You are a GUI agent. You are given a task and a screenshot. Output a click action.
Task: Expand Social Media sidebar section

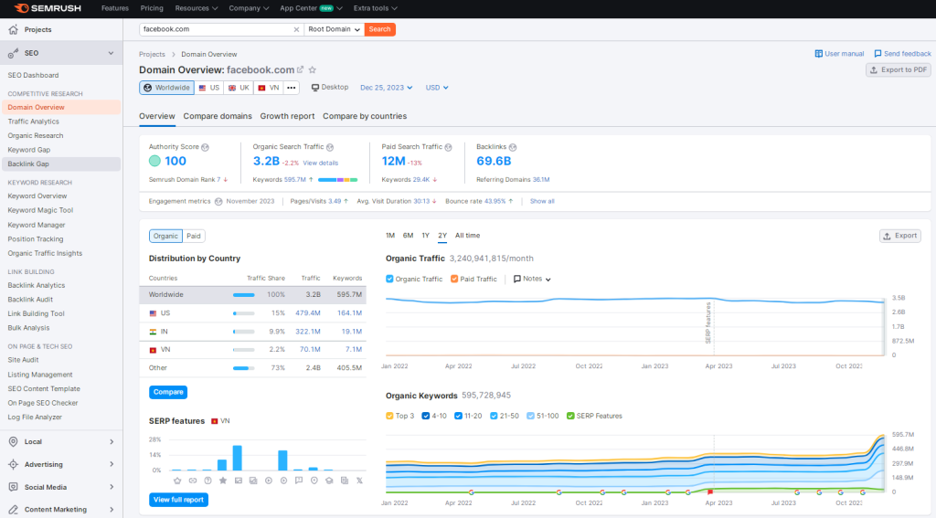click(x=112, y=487)
